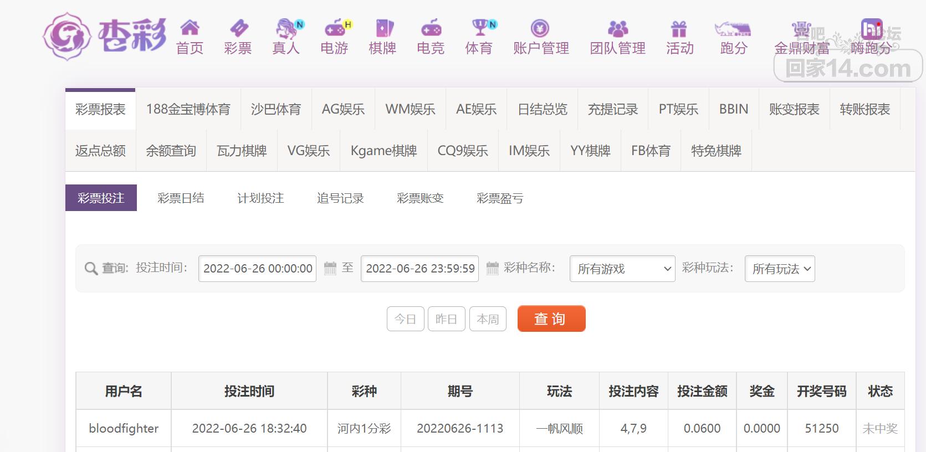Click username bloodfighter in the table
This screenshot has width=926, height=452.
[124, 428]
